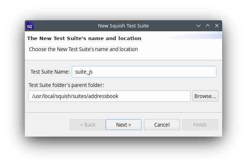Focus the parent folder path field

coord(109,96)
